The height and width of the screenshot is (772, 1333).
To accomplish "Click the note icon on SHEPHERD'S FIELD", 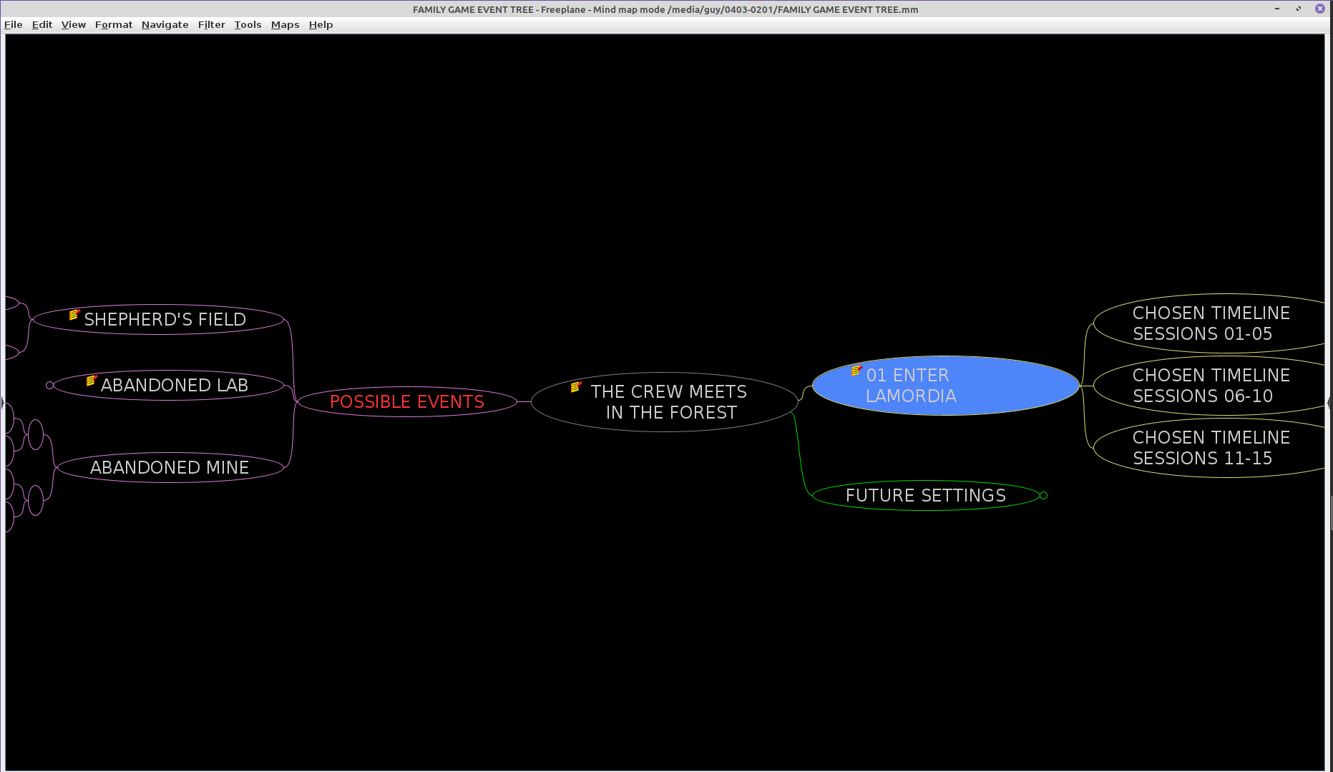I will point(74,314).
